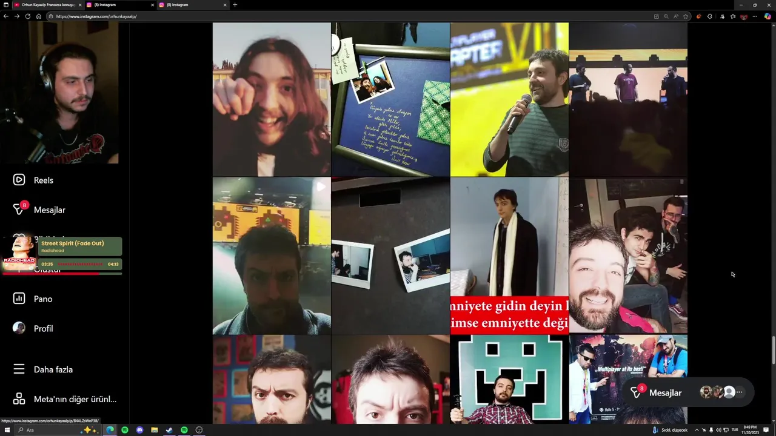Image resolution: width=776 pixels, height=436 pixels.
Task: Open Spotify from the taskbar
Action: [x=125, y=430]
